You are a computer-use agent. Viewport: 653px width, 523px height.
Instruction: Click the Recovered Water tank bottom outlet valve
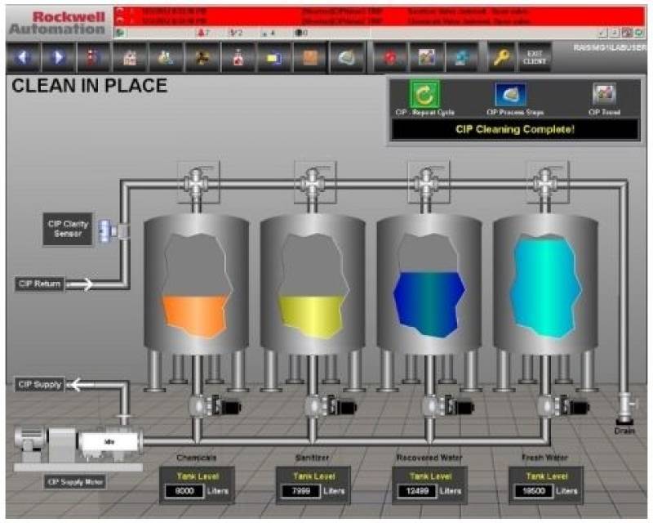(446, 405)
